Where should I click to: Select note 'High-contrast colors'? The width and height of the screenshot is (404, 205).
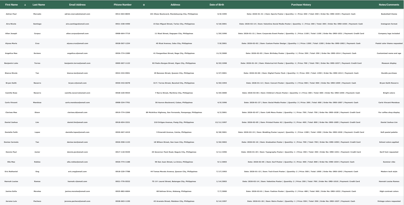[x=389, y=191]
